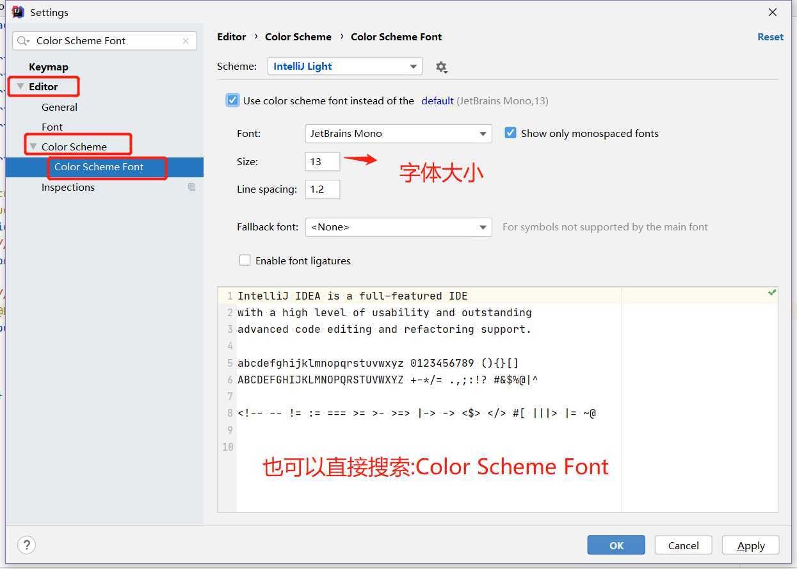Enable font ligatures checkbox
The width and height of the screenshot is (797, 569).
pos(245,260)
